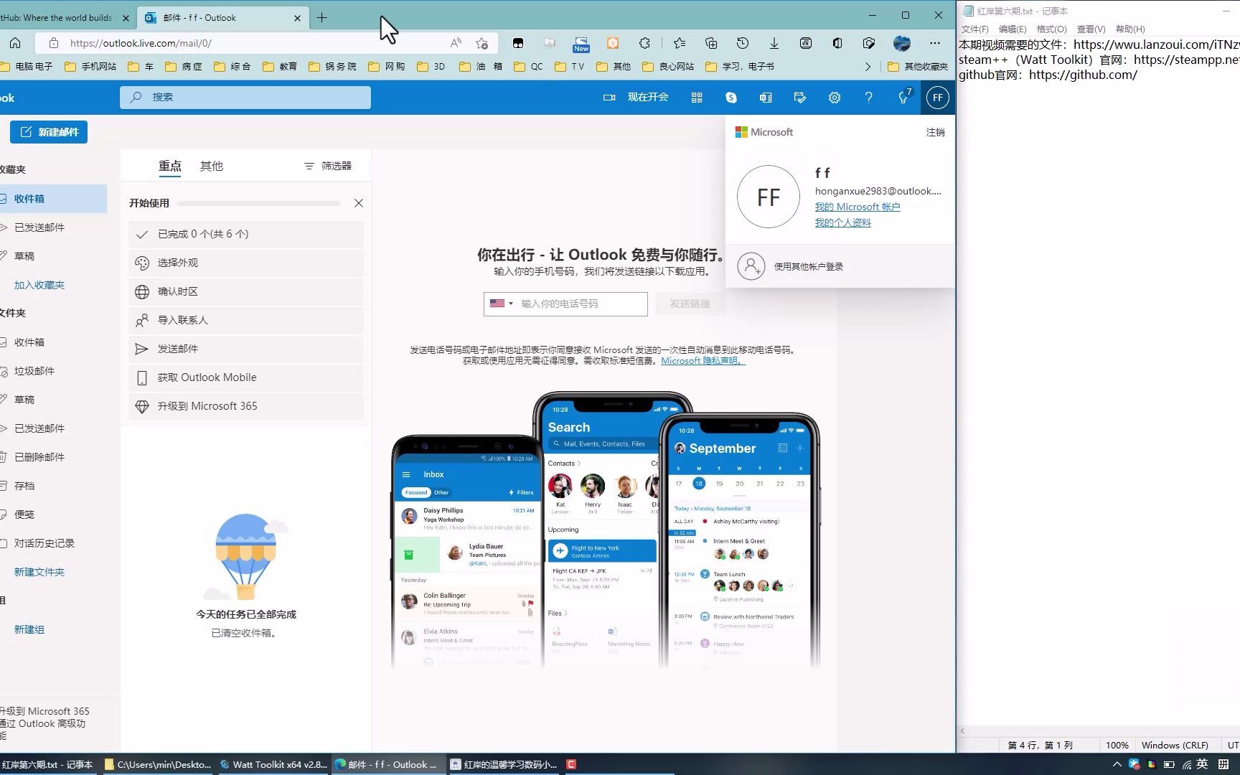Image resolution: width=1240 pixels, height=775 pixels.
Task: Open browser history icon
Action: (743, 43)
